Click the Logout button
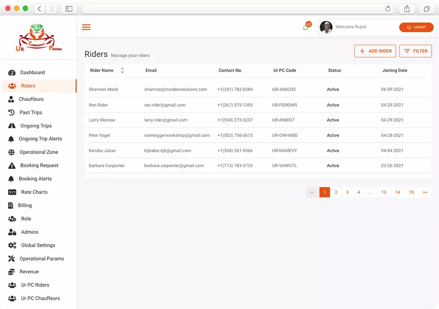439x309 pixels. click(x=417, y=27)
